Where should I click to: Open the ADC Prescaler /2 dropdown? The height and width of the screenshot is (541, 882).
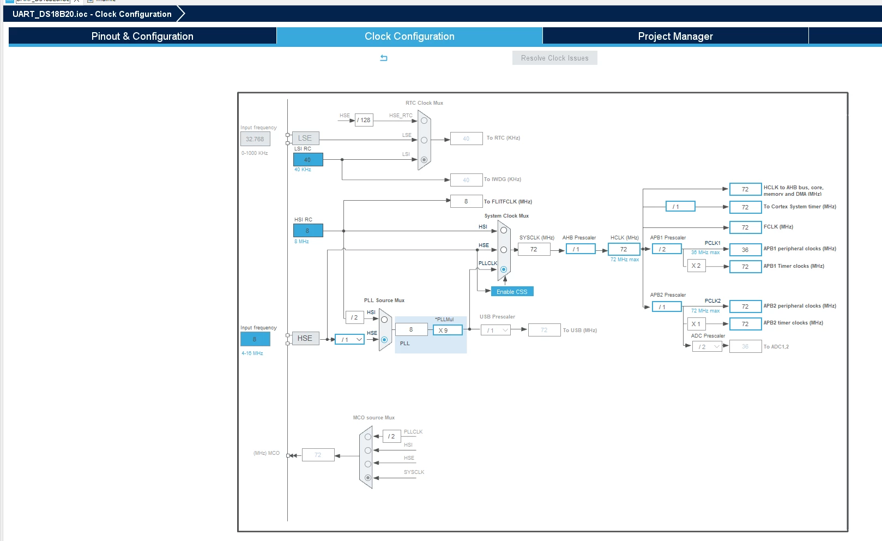click(707, 346)
